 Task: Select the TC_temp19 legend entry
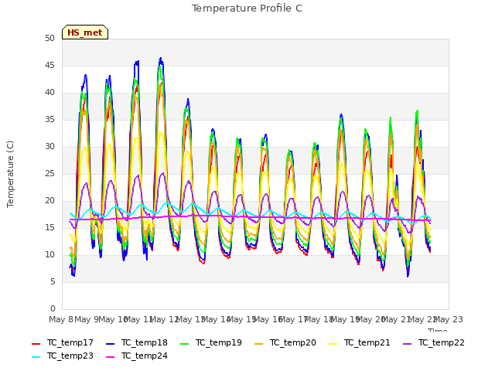211,343
